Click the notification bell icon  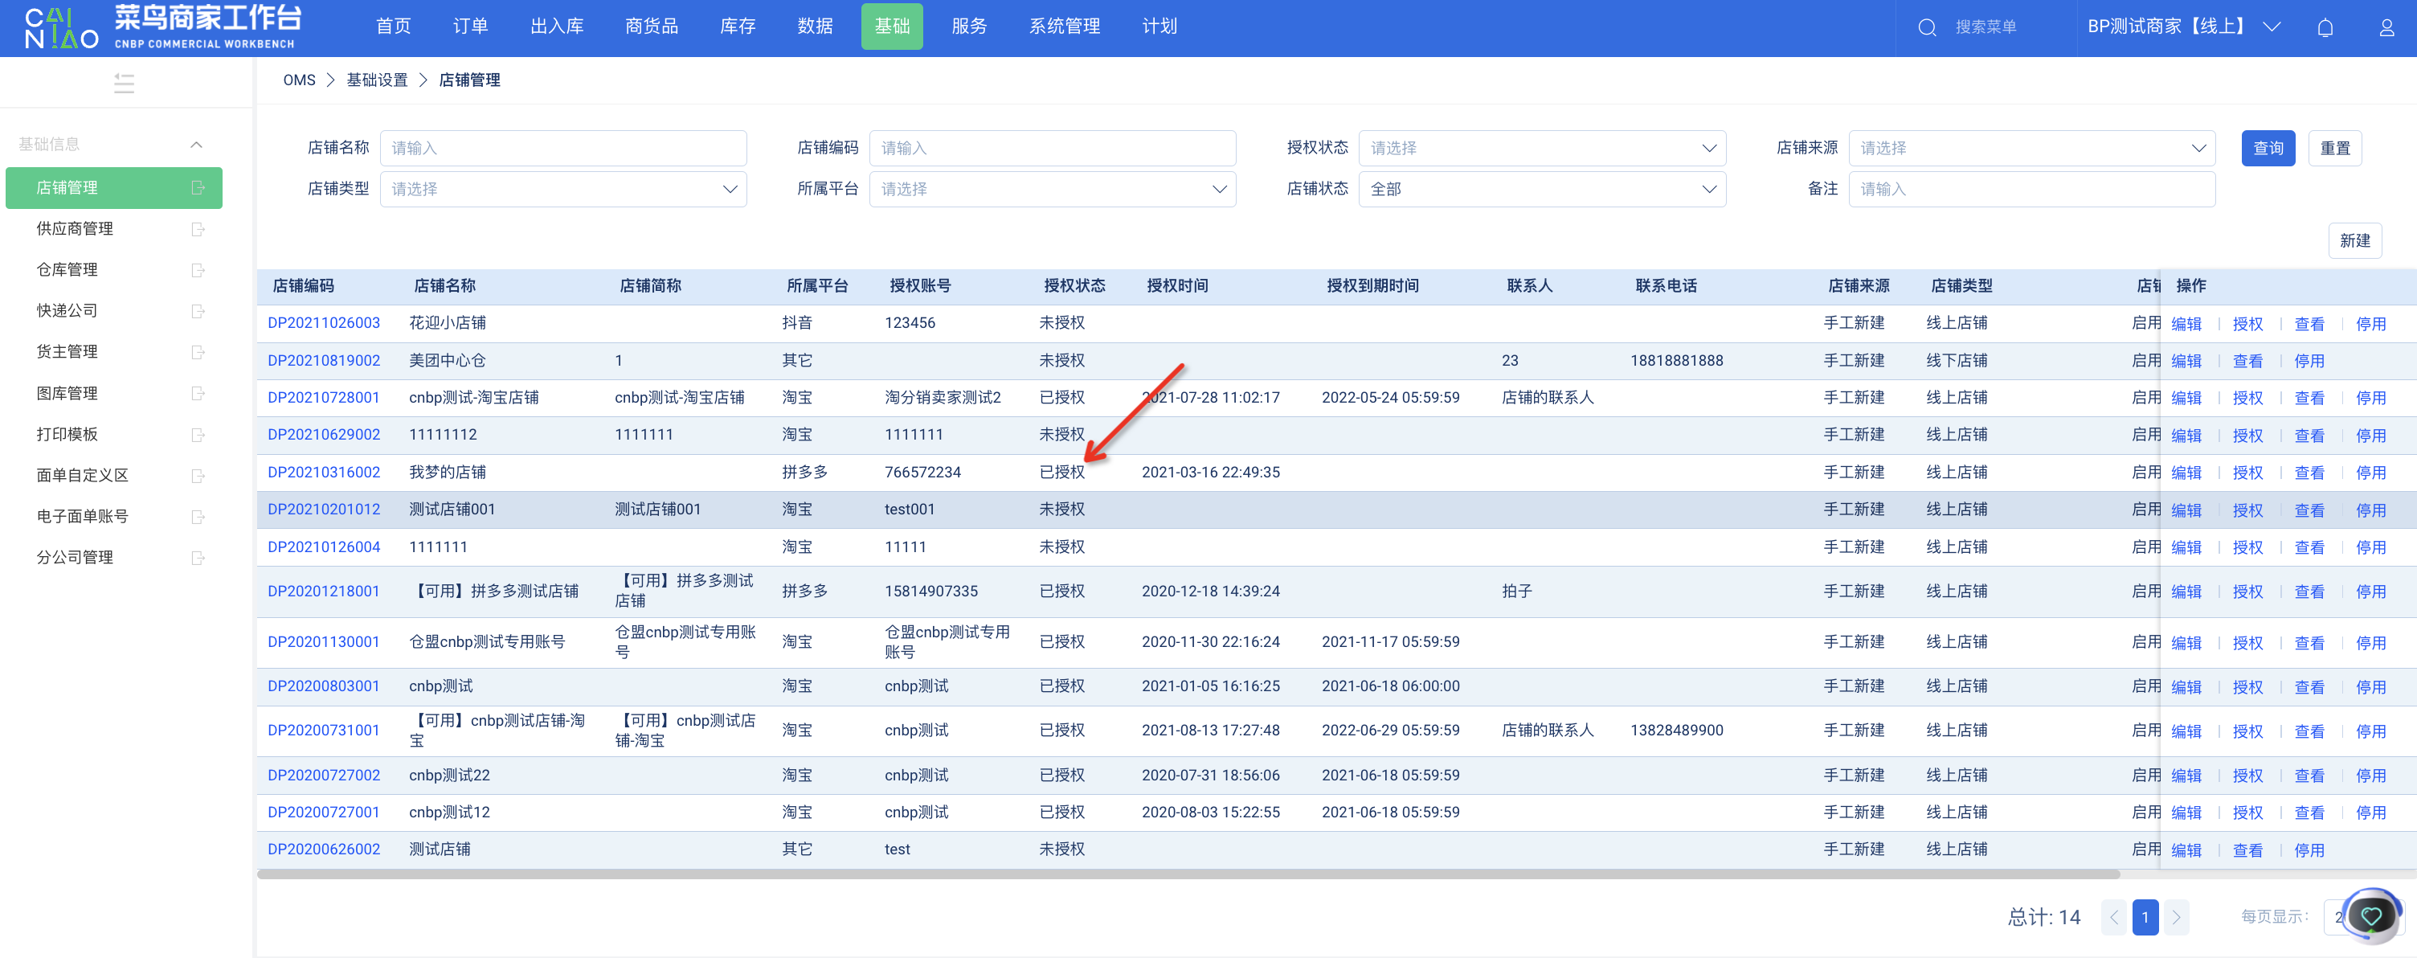point(2324,27)
